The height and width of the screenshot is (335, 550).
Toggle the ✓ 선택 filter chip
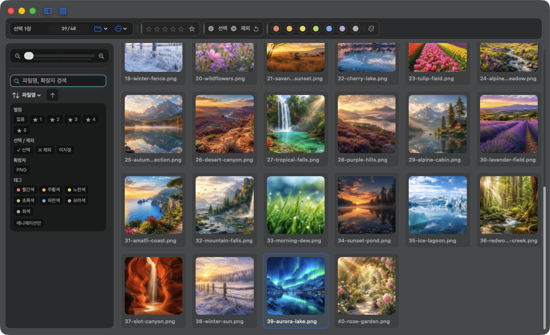[x=24, y=150]
